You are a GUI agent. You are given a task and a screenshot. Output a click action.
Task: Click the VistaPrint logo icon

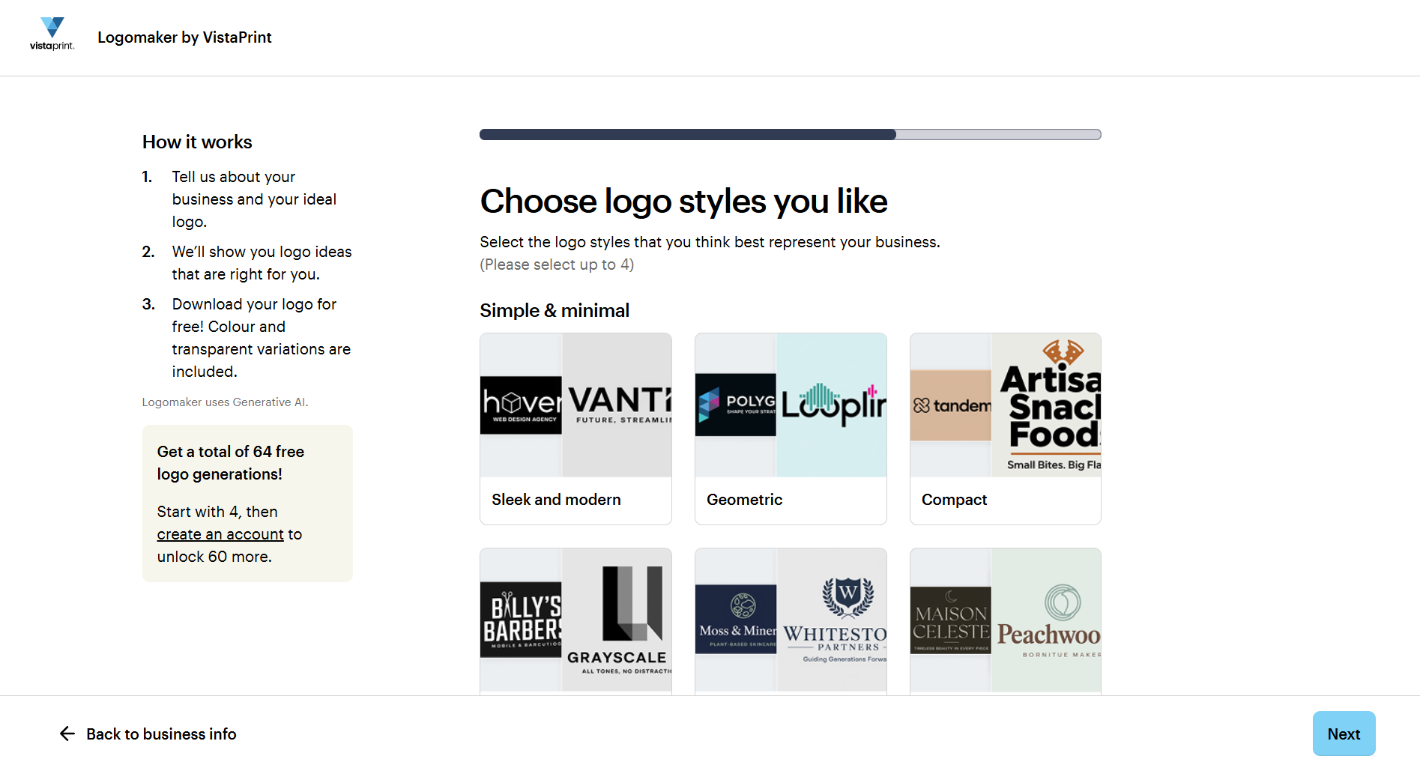pyautogui.click(x=52, y=31)
